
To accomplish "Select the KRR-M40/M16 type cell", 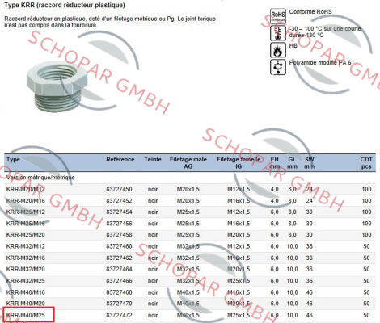I will [x=26, y=292].
